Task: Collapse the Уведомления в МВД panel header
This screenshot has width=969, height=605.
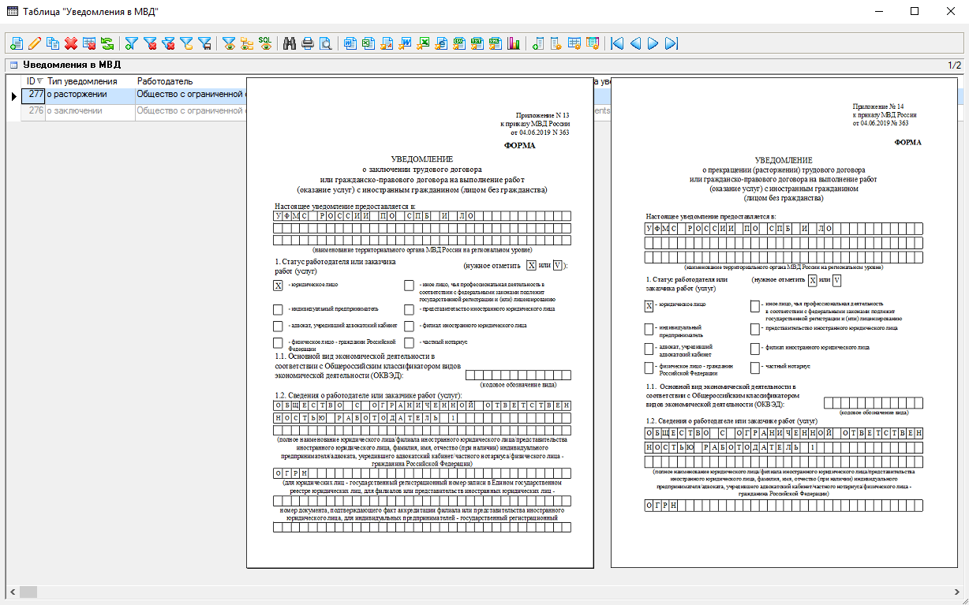Action: [13, 65]
